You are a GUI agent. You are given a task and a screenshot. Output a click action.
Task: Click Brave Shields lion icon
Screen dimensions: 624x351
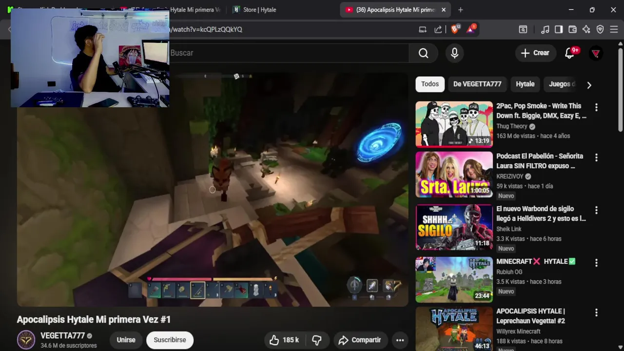click(x=455, y=29)
